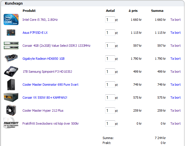Screen dimensions: 185x146
Task: Click the total 7 244 kr value
Action: coord(160,138)
